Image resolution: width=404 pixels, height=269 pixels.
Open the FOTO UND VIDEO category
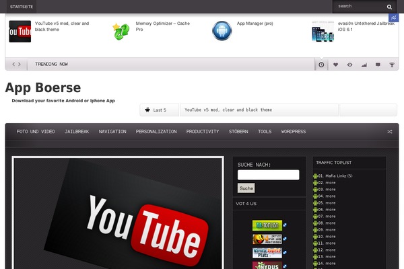pyautogui.click(x=36, y=132)
